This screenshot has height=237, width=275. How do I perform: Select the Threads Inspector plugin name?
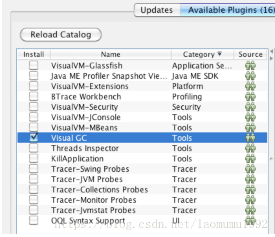(85, 148)
